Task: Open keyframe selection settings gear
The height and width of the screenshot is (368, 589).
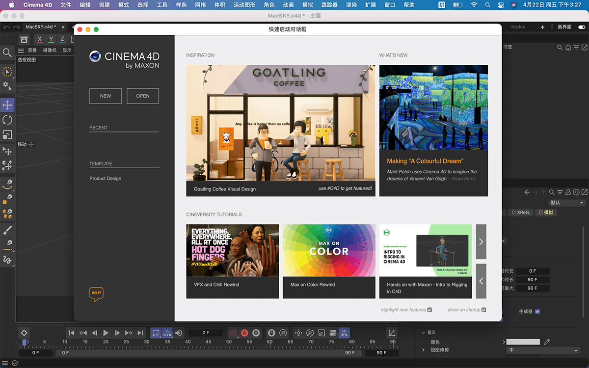Action: point(256,333)
